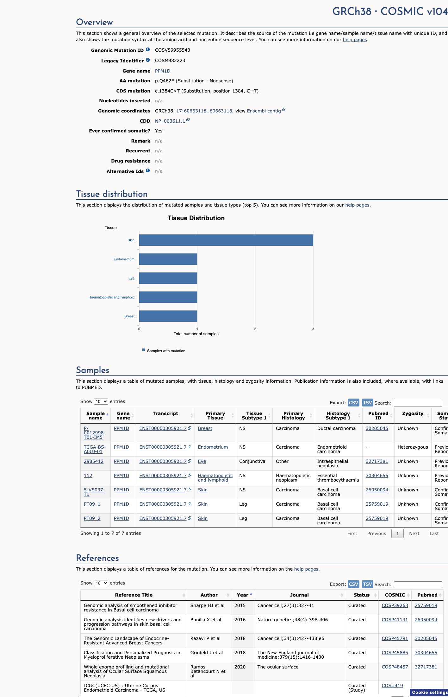Screen dimensions: 448x697
Task: Click external icon in P-0012998-T01-IM5 transcript cell
Action: [190, 428]
